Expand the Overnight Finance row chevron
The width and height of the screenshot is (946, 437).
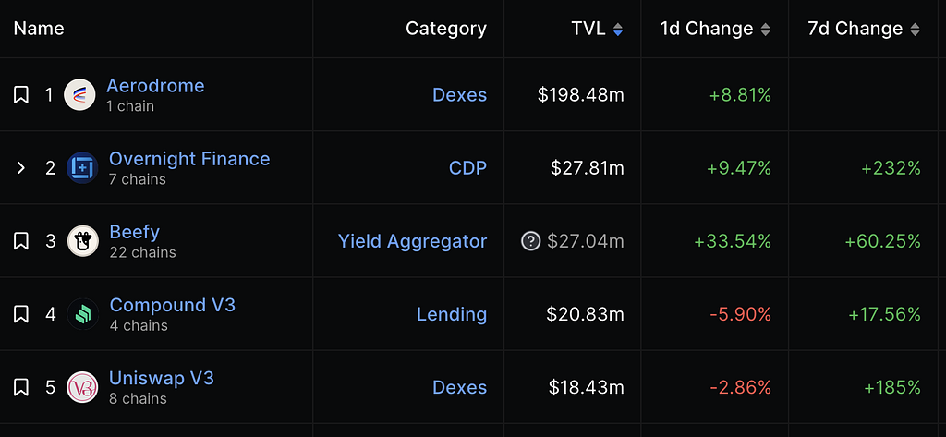point(21,168)
